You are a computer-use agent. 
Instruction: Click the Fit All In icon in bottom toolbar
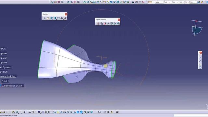[x=58, y=112]
